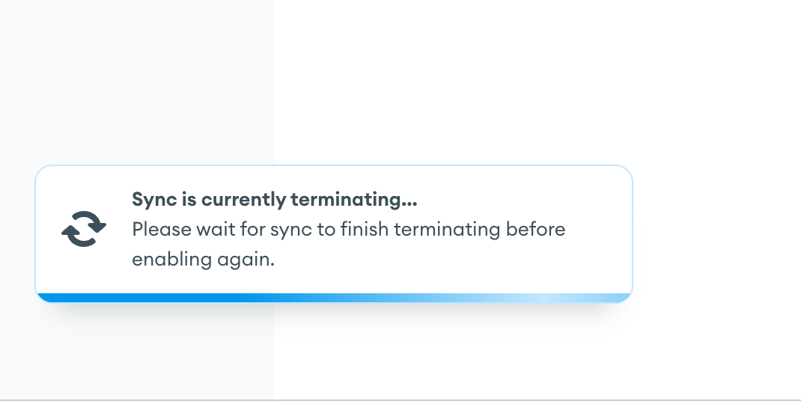Click the dark blue progress bar segment
Screen dimensions: 801x410
pos(150,298)
